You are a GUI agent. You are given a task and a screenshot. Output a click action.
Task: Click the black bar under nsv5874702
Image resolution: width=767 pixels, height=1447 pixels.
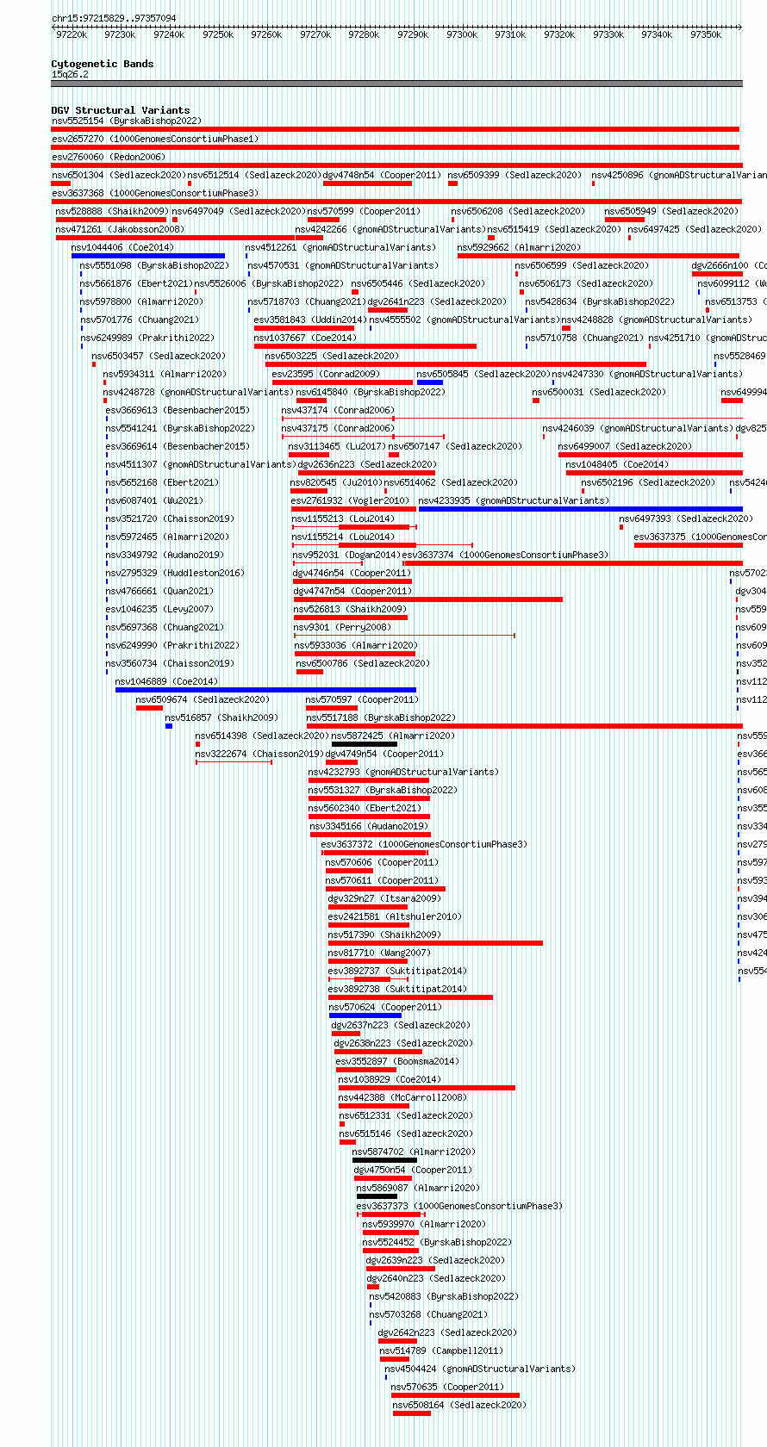point(384,1160)
